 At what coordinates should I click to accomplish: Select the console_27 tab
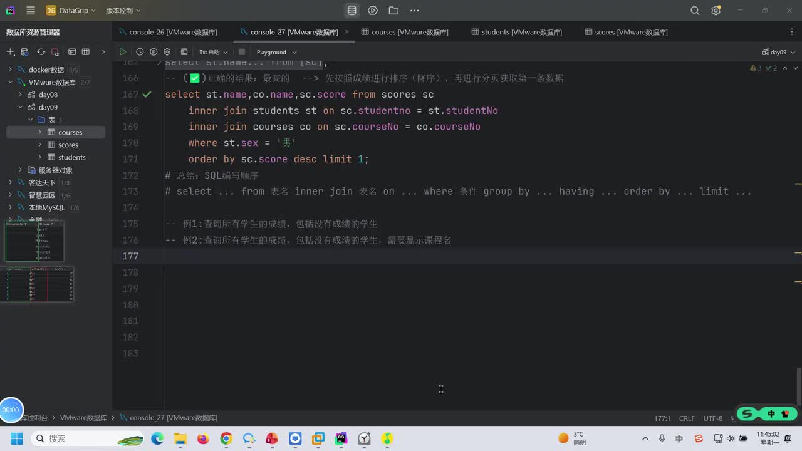tap(289, 32)
